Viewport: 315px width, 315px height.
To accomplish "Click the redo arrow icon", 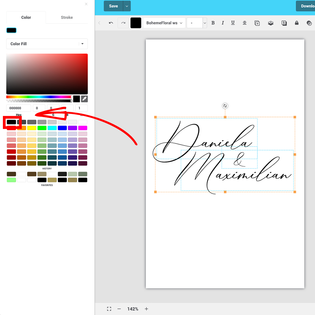I will (123, 23).
